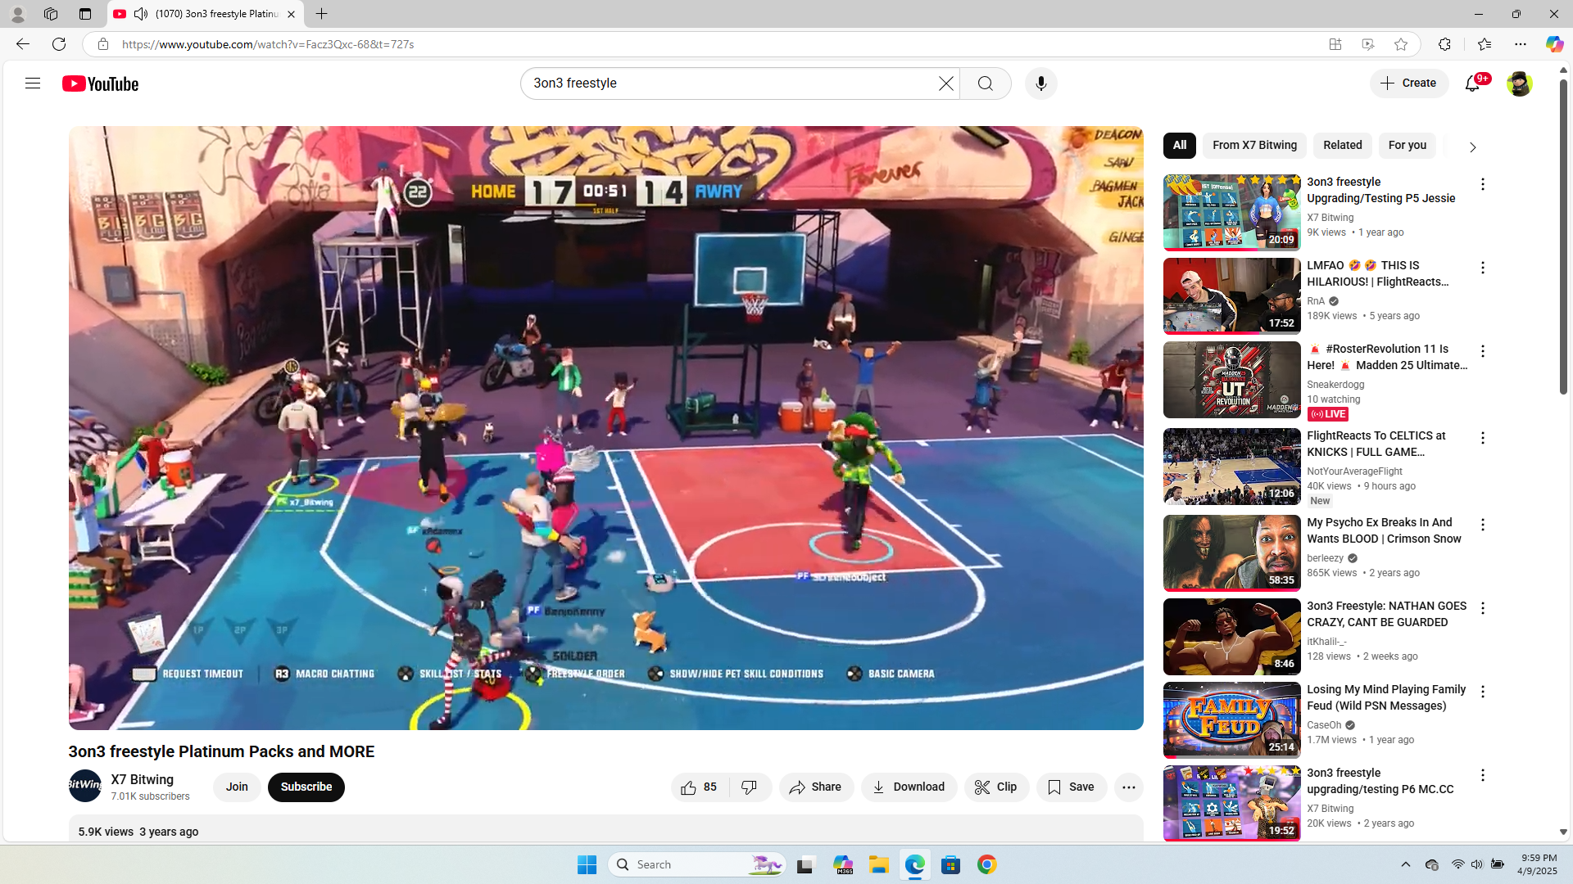Open FlightReacts To CELTICS at KNICKS title
This screenshot has height=884, width=1573.
(x=1377, y=444)
